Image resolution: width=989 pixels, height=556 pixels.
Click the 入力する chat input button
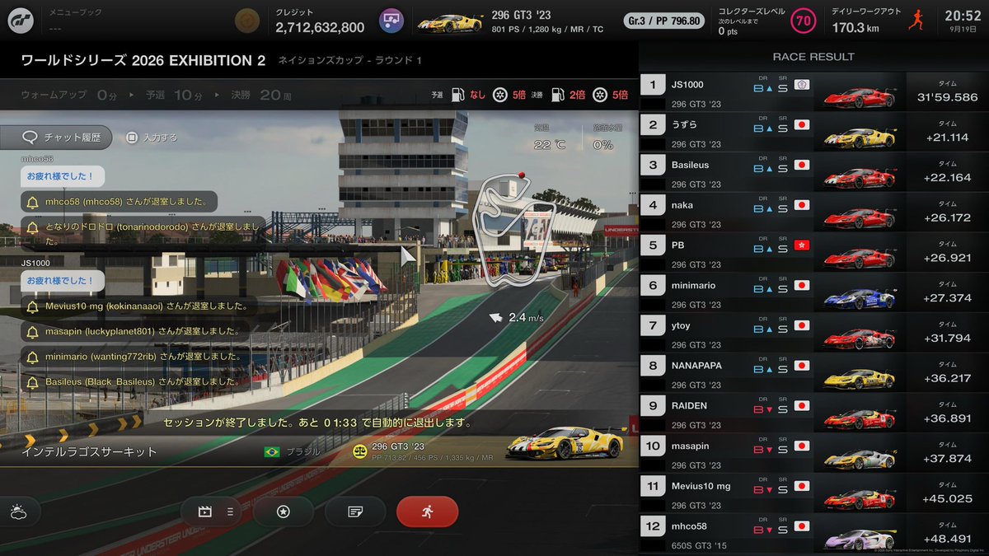(x=152, y=138)
